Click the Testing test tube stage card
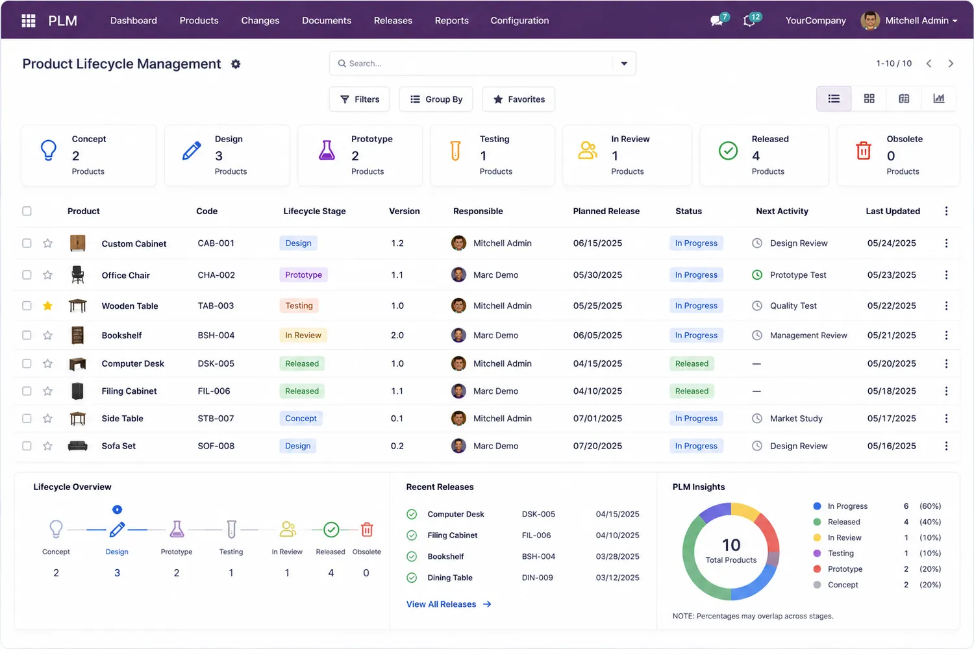Viewport: 974px width, 649px height. coord(493,155)
